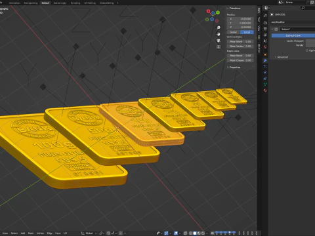This screenshot has width=315, height=236.
Task: Switch to the Default workspace tab
Action: 45,3
